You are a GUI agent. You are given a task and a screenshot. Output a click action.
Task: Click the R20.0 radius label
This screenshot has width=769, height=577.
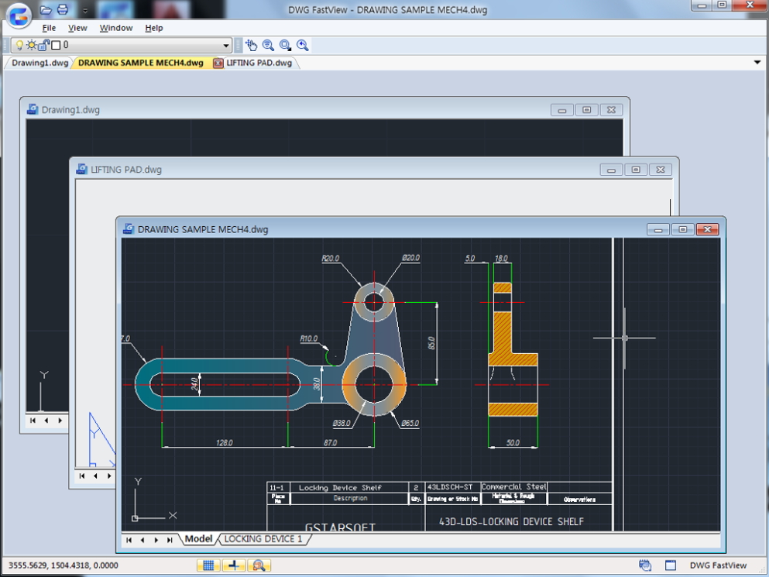[330, 259]
